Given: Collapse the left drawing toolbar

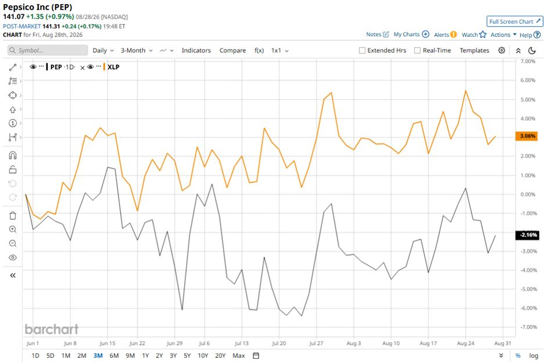Looking at the screenshot, I should point(13,275).
